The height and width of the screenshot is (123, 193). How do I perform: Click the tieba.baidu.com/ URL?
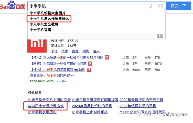pyautogui.click(x=42, y=81)
